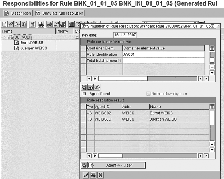Screen dimensions: 224x179
Task: Click the Insert agent assignment (hierarchy) icon
Action: click(50, 24)
